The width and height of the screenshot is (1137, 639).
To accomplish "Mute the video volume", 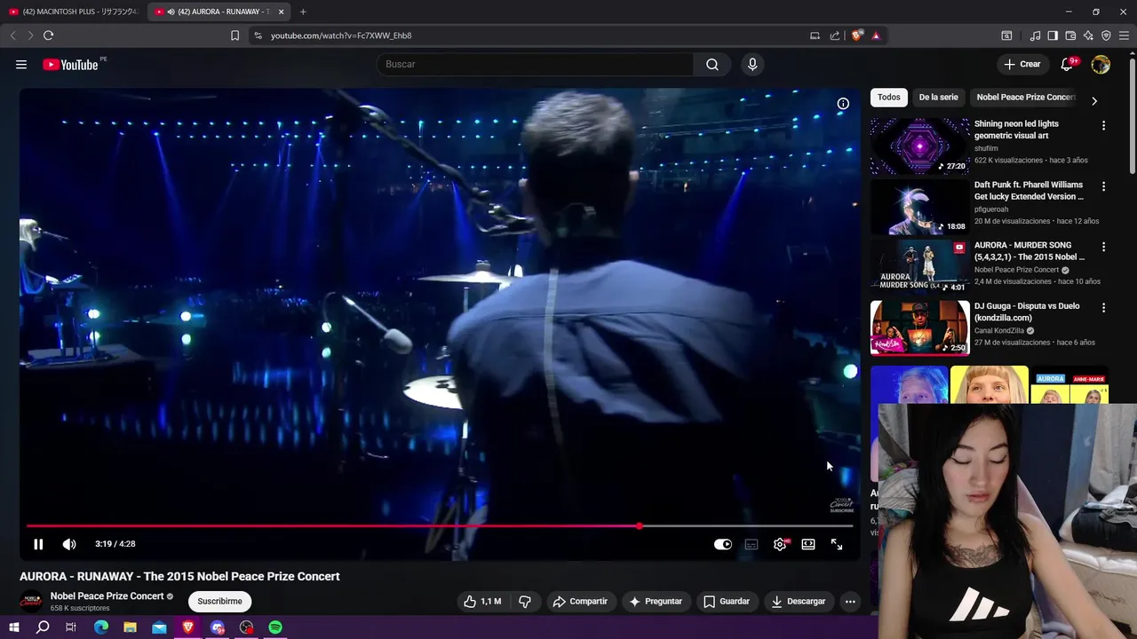I will click(x=69, y=544).
